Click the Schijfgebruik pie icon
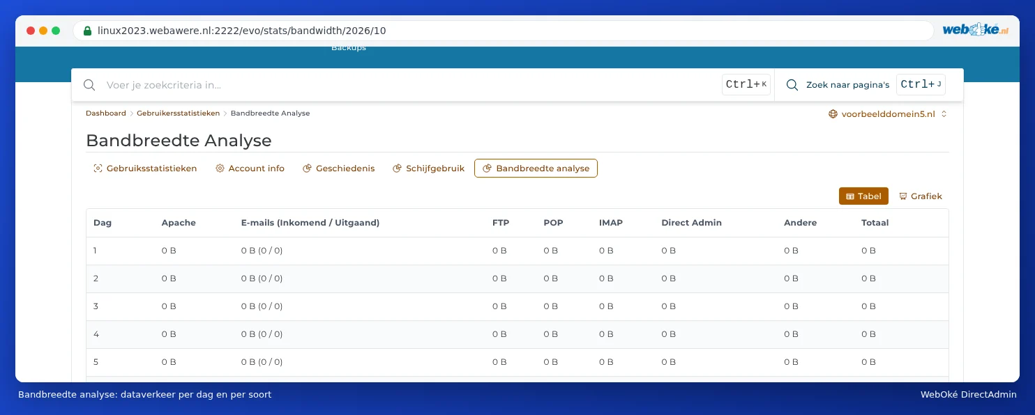 coord(398,169)
